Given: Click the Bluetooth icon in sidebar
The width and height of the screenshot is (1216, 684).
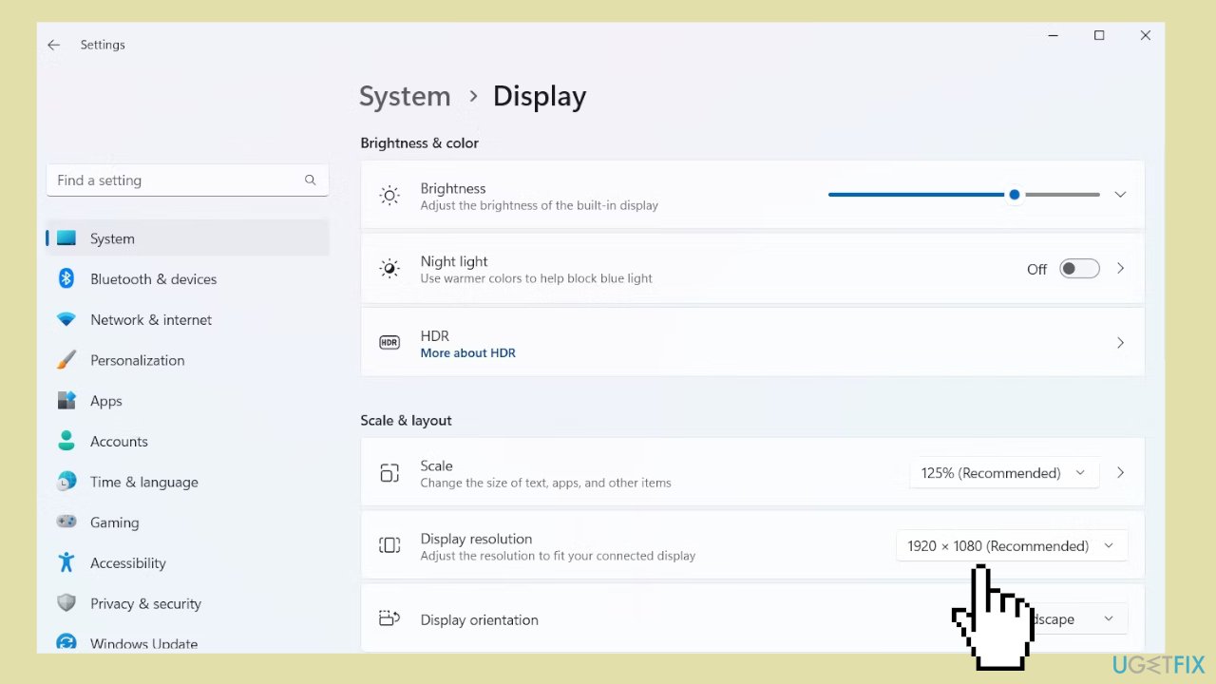Looking at the screenshot, I should click(x=66, y=278).
